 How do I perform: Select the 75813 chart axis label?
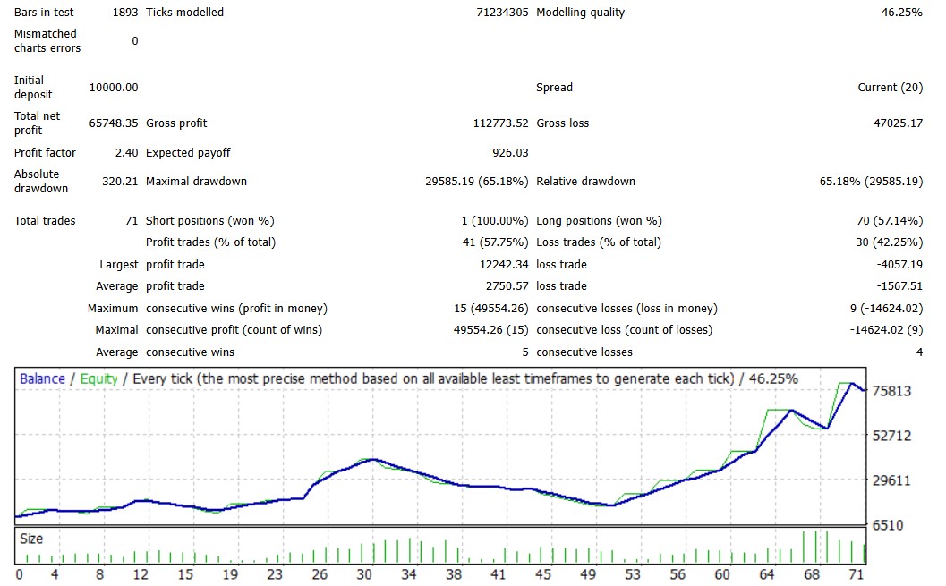click(x=891, y=391)
